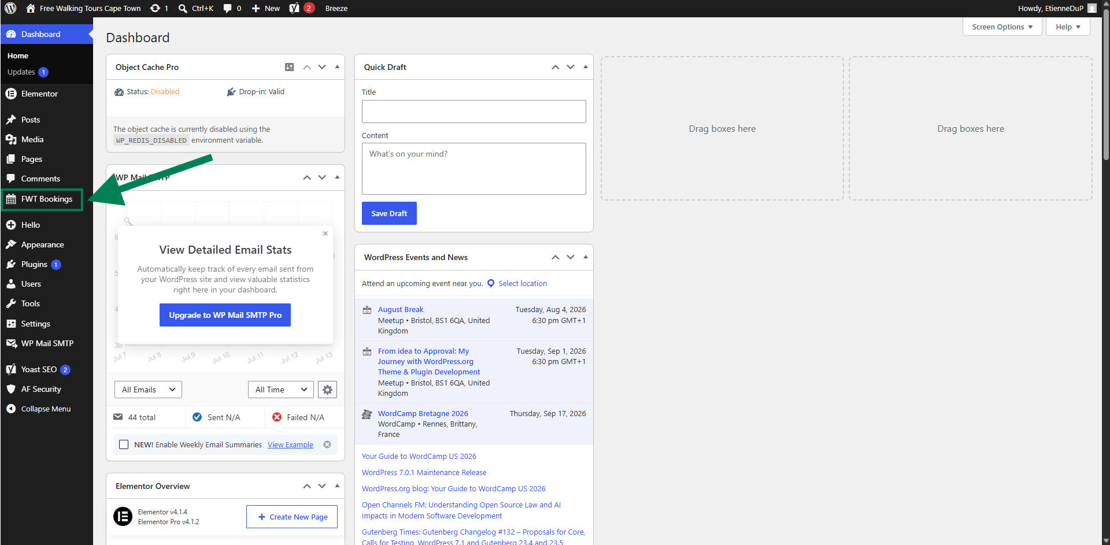This screenshot has height=545, width=1110.
Task: Move WordPress Events and News widget up
Action: pos(556,257)
